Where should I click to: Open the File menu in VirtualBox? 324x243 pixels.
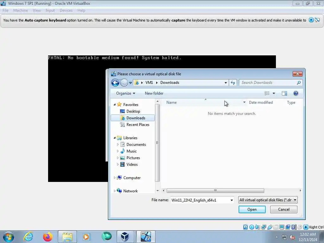[5, 10]
